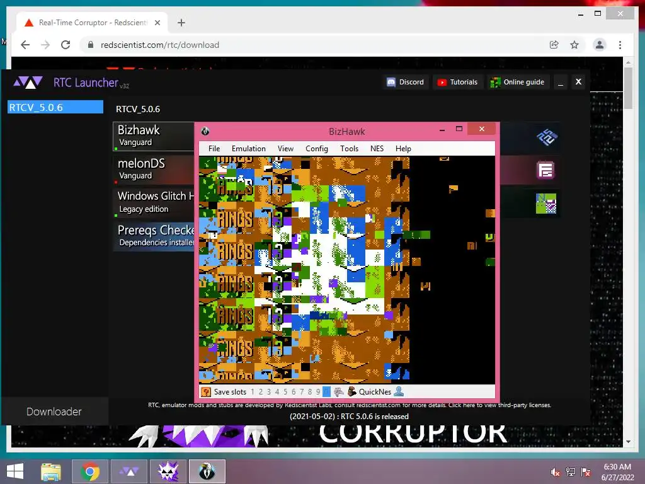The image size is (645, 484).
Task: Click the blue swirl icon on the Bizhawk row
Action: click(547, 137)
